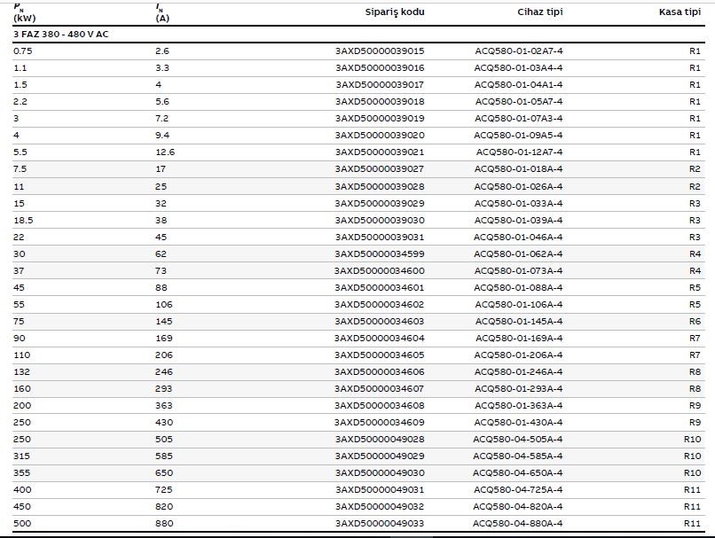Click device type ACQ580-01-206A-4

(x=518, y=355)
